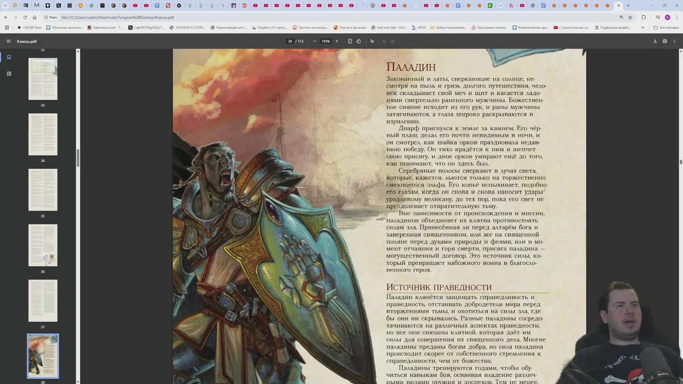This screenshot has width=683, height=384.
Task: Zoom in the PDF with plus
Action: [x=337, y=41]
